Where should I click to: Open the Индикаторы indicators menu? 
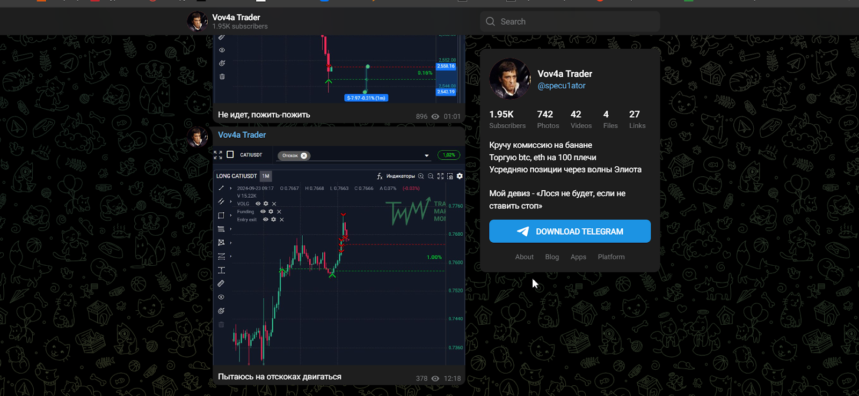tap(401, 176)
